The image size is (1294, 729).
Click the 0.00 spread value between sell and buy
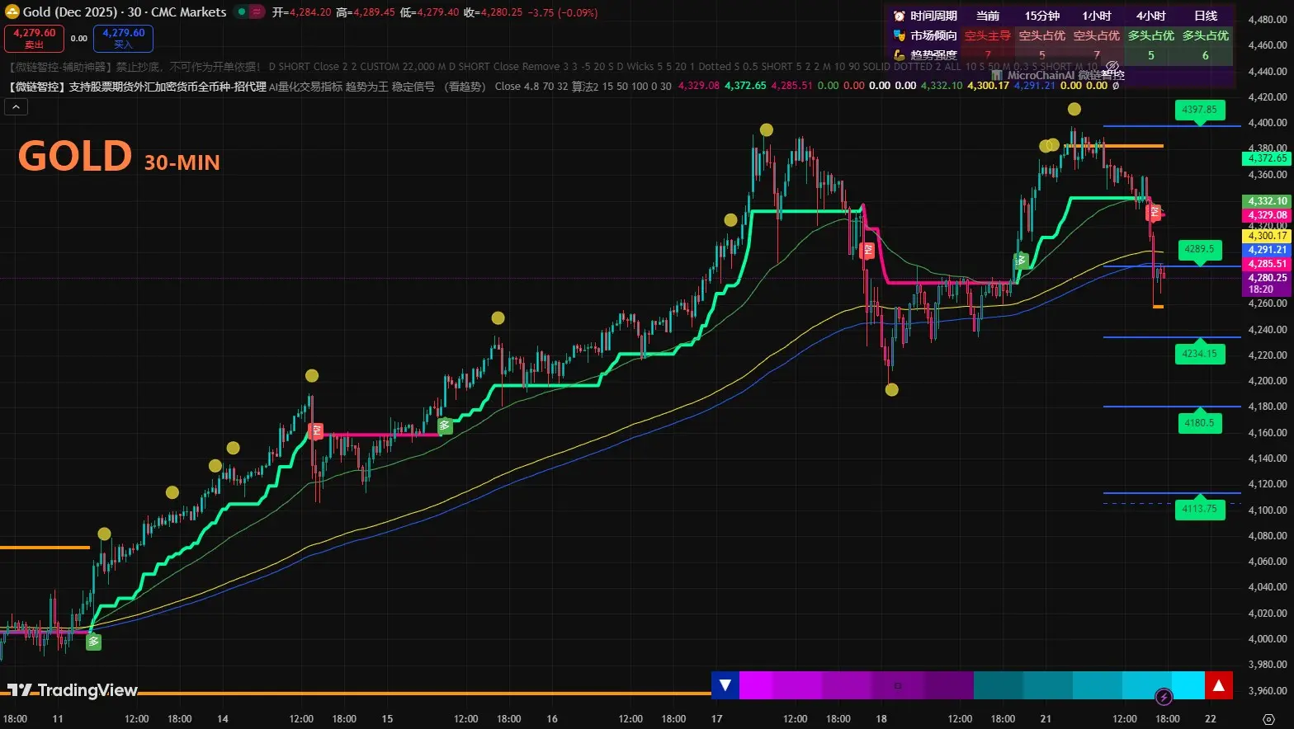pos(79,38)
